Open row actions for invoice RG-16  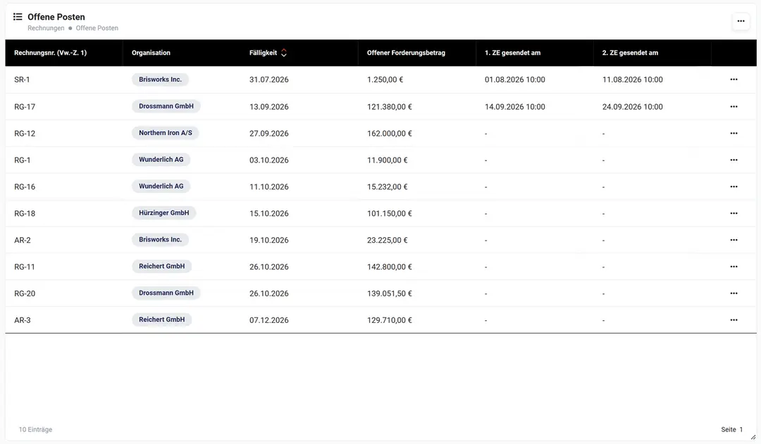click(734, 186)
